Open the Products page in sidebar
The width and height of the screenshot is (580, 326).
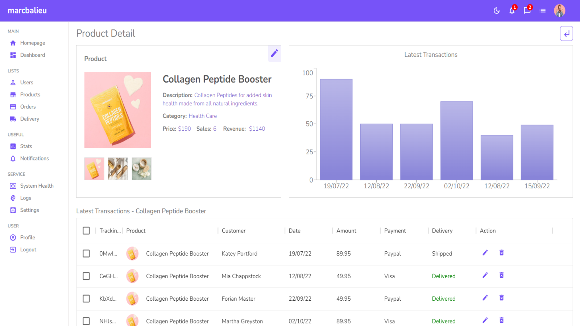(x=30, y=95)
